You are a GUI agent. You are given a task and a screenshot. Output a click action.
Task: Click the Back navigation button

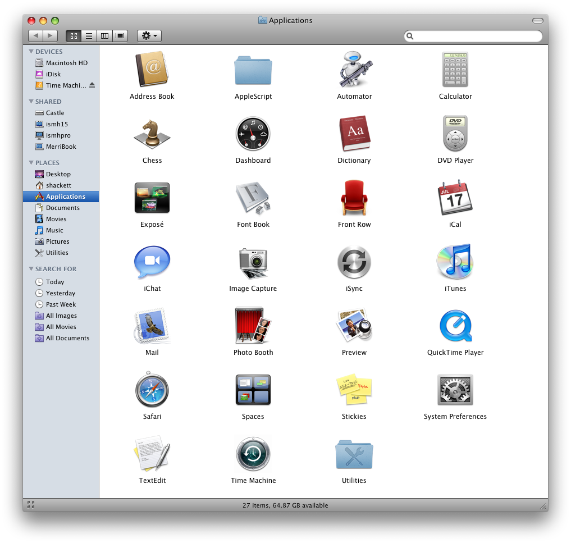pyautogui.click(x=35, y=36)
